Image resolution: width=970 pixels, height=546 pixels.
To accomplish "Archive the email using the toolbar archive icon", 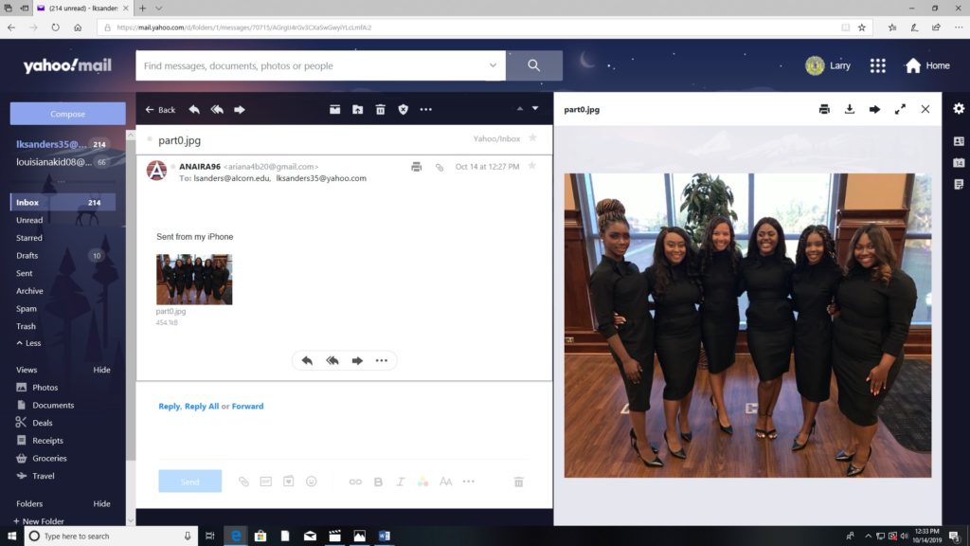I will click(x=334, y=110).
